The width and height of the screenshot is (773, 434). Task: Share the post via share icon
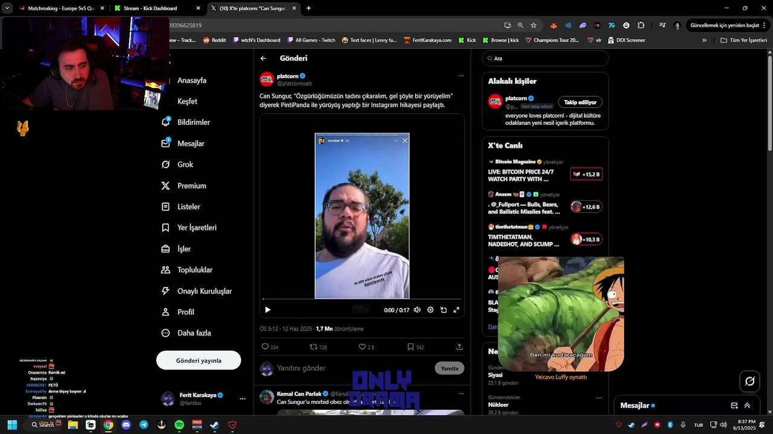(459, 347)
